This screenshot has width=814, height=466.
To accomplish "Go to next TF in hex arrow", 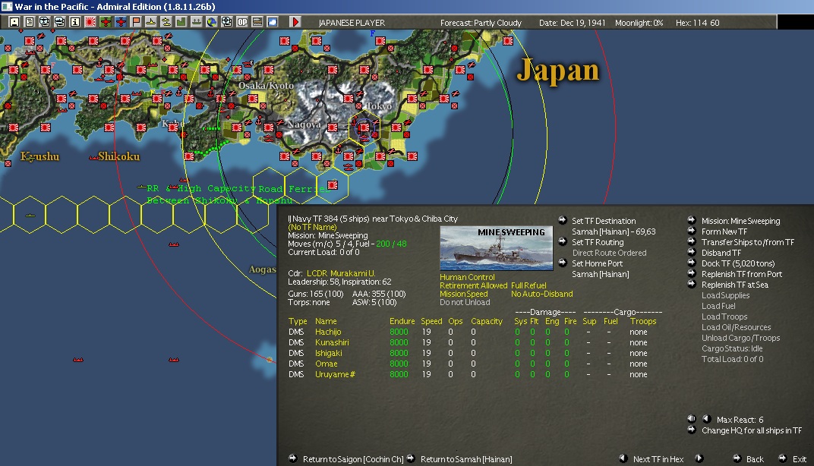I will tap(699, 458).
